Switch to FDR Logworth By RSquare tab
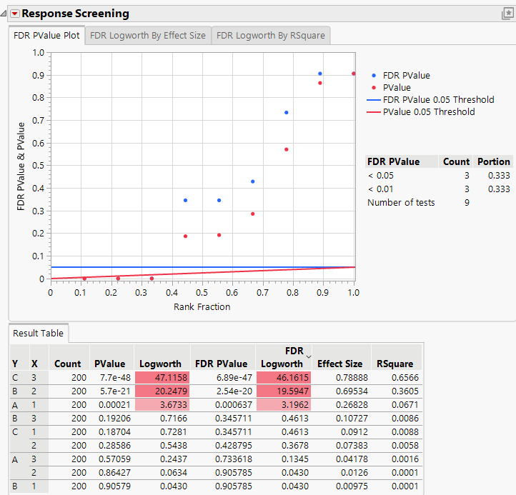Screen dimensions: 516x495 click(270, 36)
